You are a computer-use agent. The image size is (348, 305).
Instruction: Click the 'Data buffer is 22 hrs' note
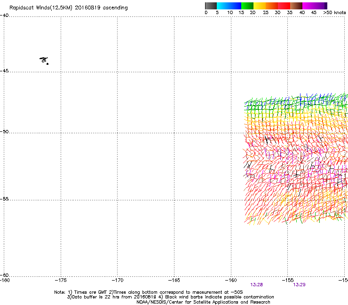pyautogui.click(x=170, y=297)
